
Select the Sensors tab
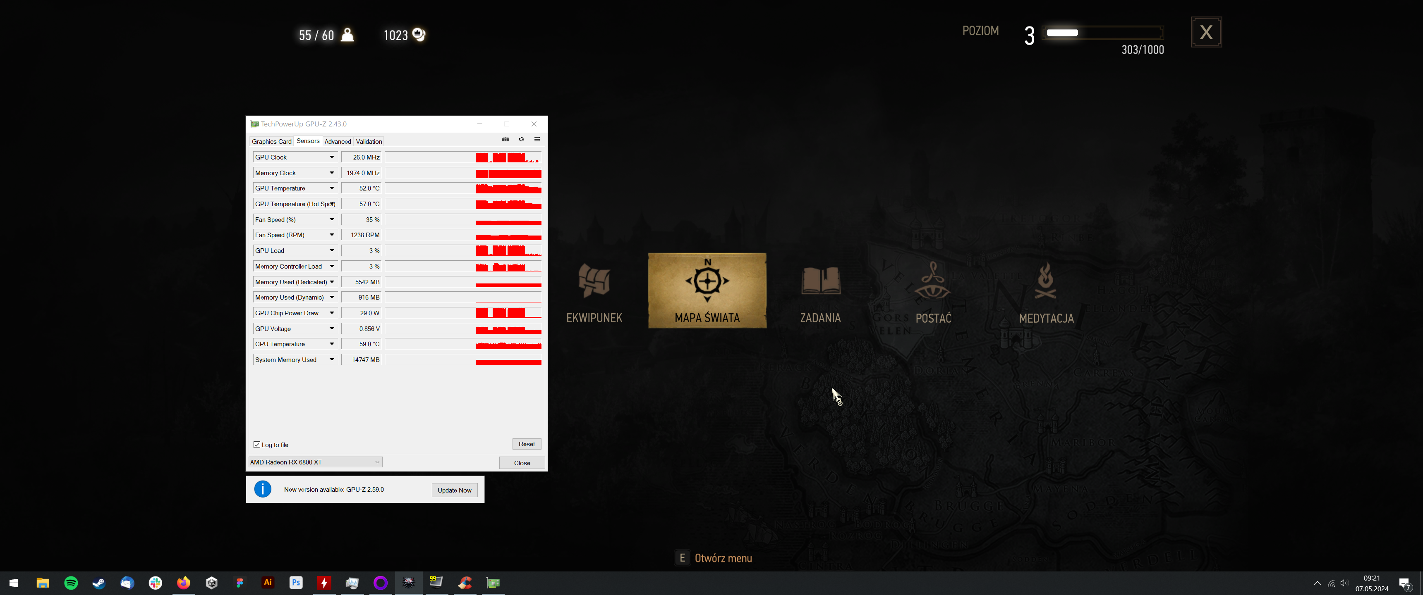[x=308, y=141]
